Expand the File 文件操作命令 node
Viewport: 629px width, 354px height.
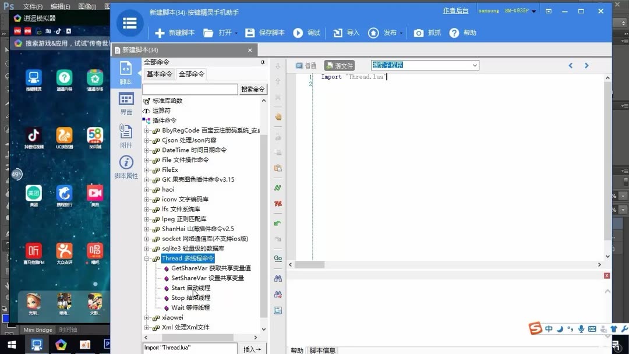(147, 160)
